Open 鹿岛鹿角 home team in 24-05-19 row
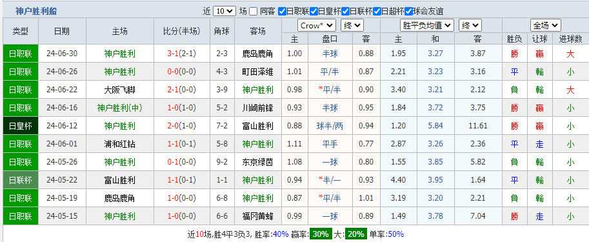Image resolution: width=589 pixels, height=242 pixels. click(120, 198)
